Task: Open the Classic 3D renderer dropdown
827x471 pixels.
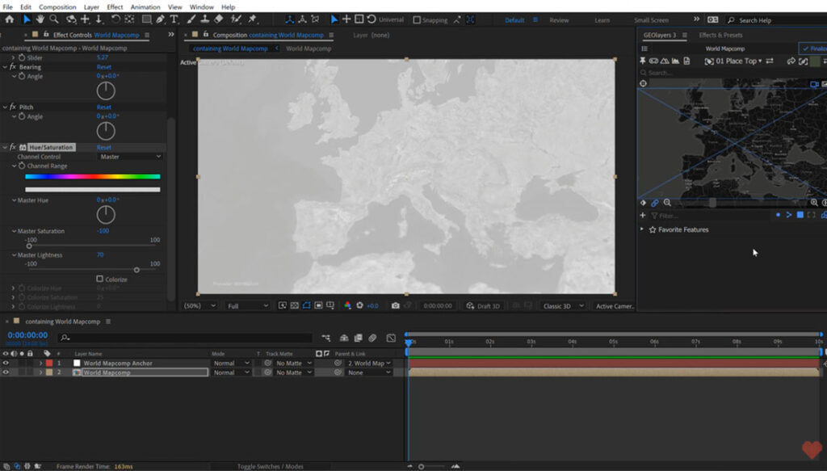Action: coord(562,306)
